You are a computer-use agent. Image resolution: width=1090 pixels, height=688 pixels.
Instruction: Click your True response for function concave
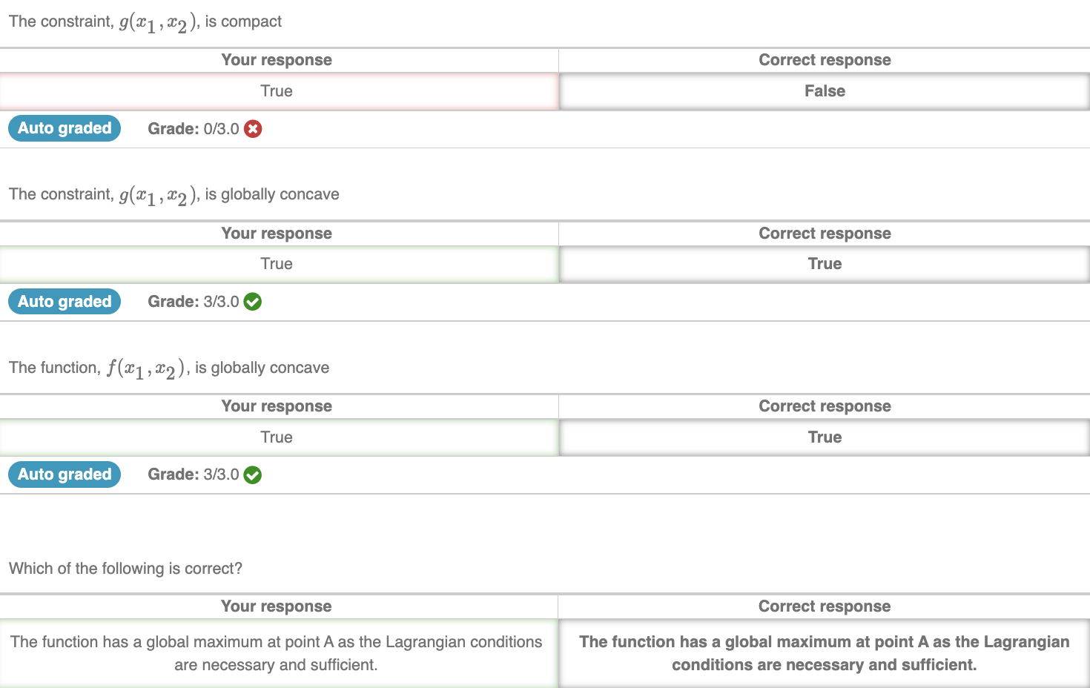[x=279, y=437]
